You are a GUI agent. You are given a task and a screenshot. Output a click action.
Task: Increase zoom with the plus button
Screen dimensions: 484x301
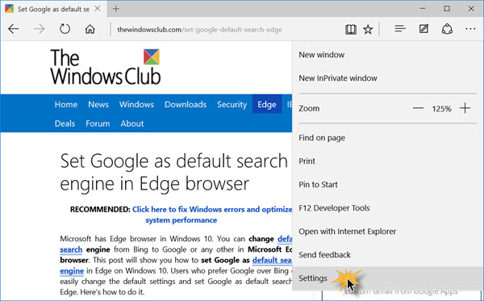tap(465, 108)
